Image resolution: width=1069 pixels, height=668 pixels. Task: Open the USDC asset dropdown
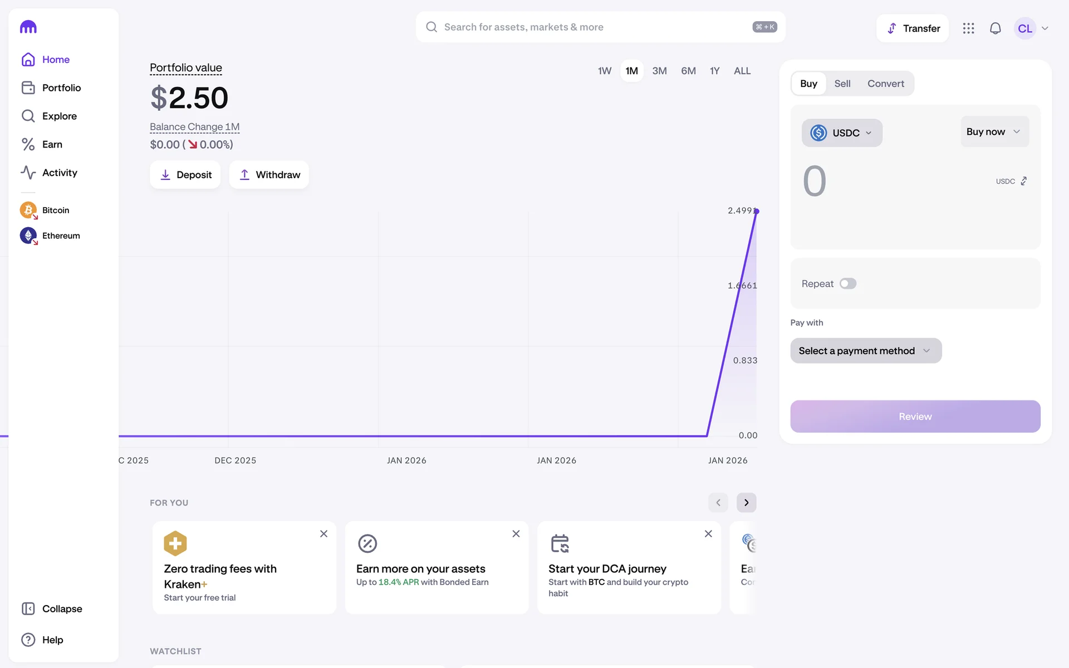(x=841, y=133)
